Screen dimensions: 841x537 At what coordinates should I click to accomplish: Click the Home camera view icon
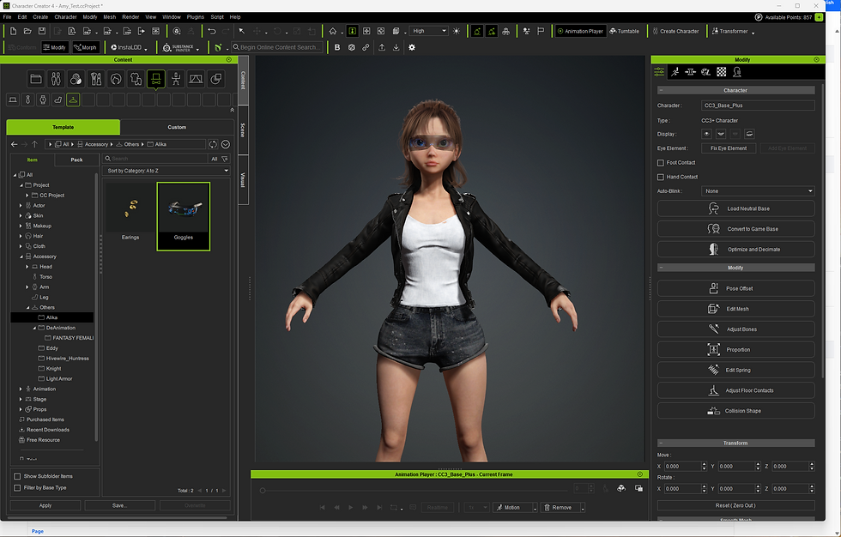pyautogui.click(x=333, y=31)
